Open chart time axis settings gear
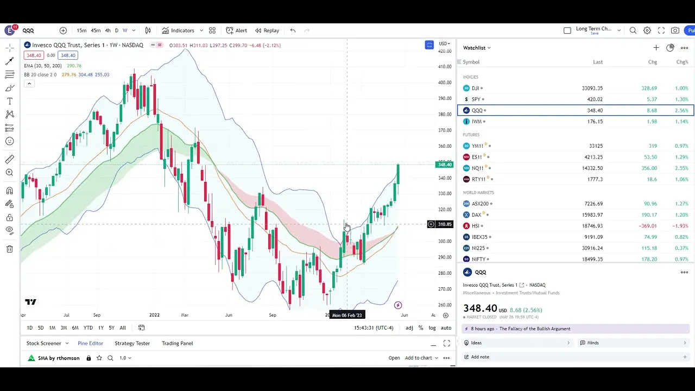Image resolution: width=695 pixels, height=391 pixels. [x=446, y=315]
